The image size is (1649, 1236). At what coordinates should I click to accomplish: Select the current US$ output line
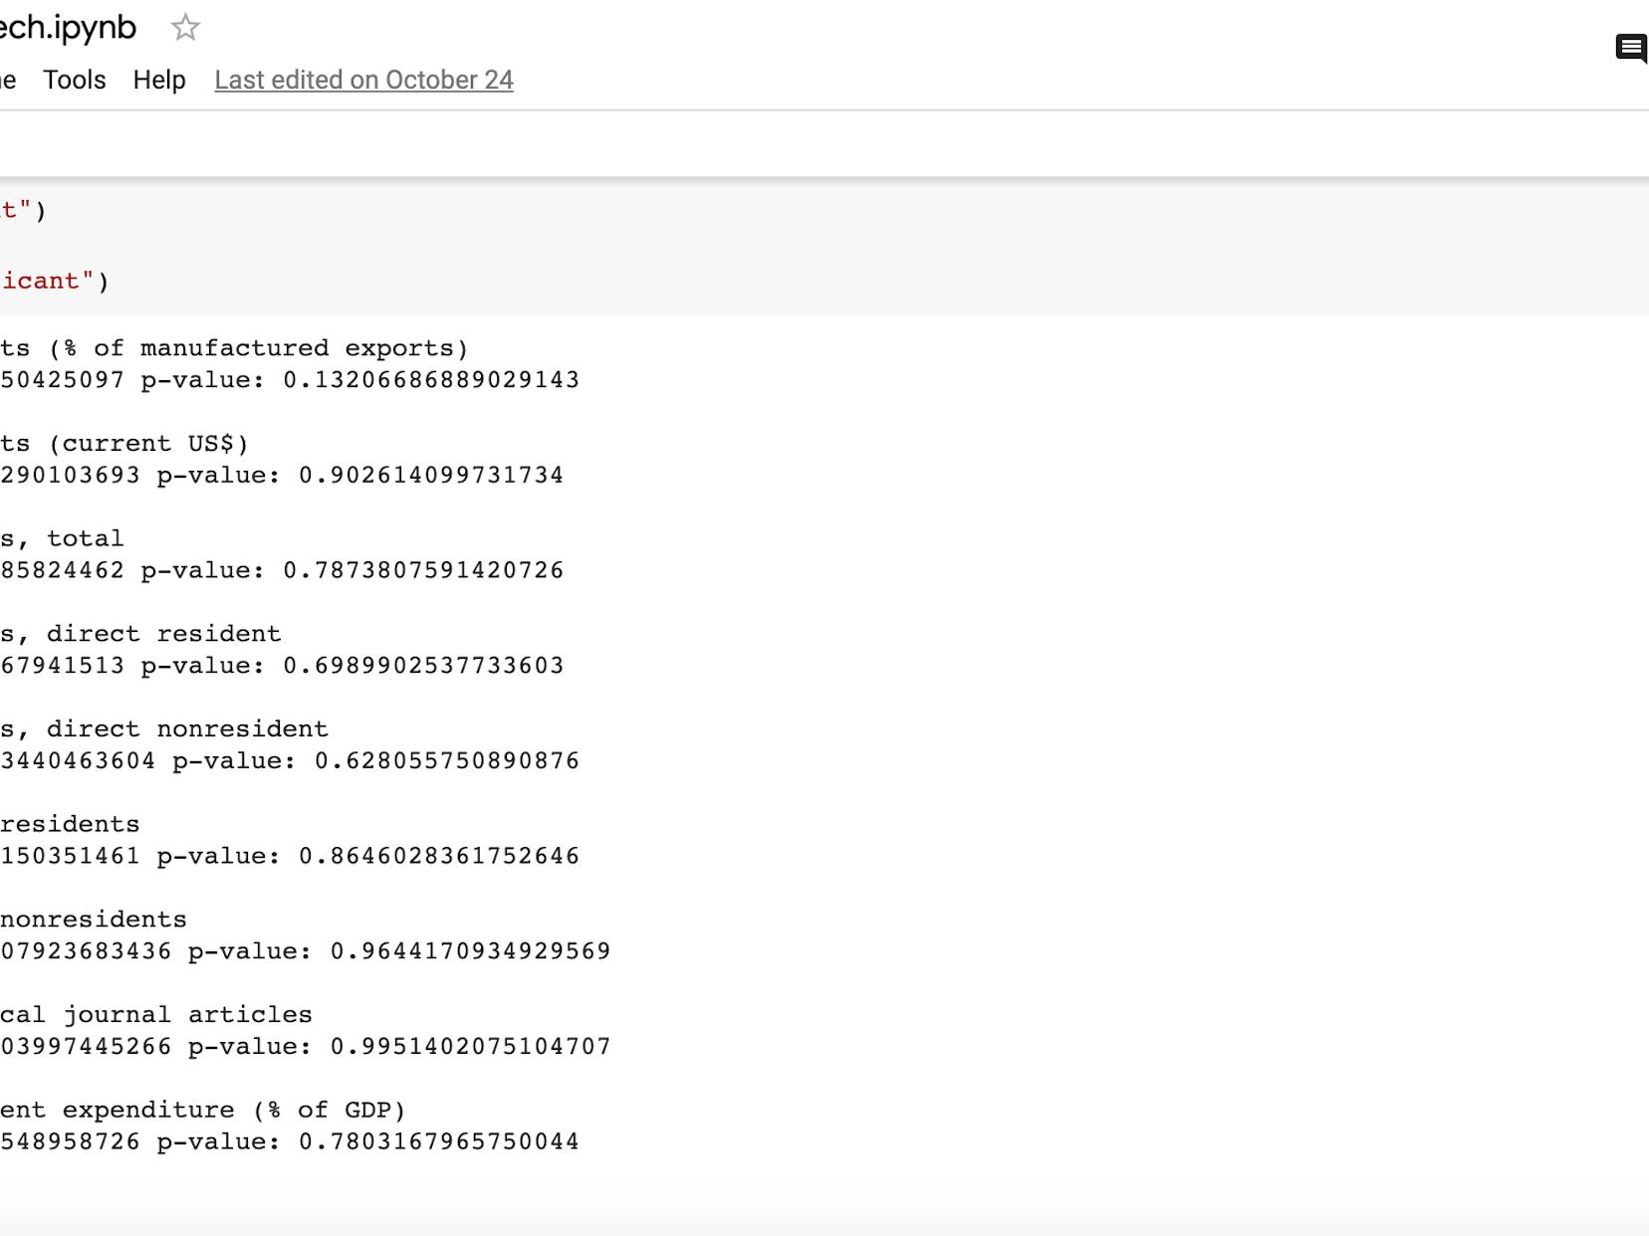pyautogui.click(x=282, y=475)
